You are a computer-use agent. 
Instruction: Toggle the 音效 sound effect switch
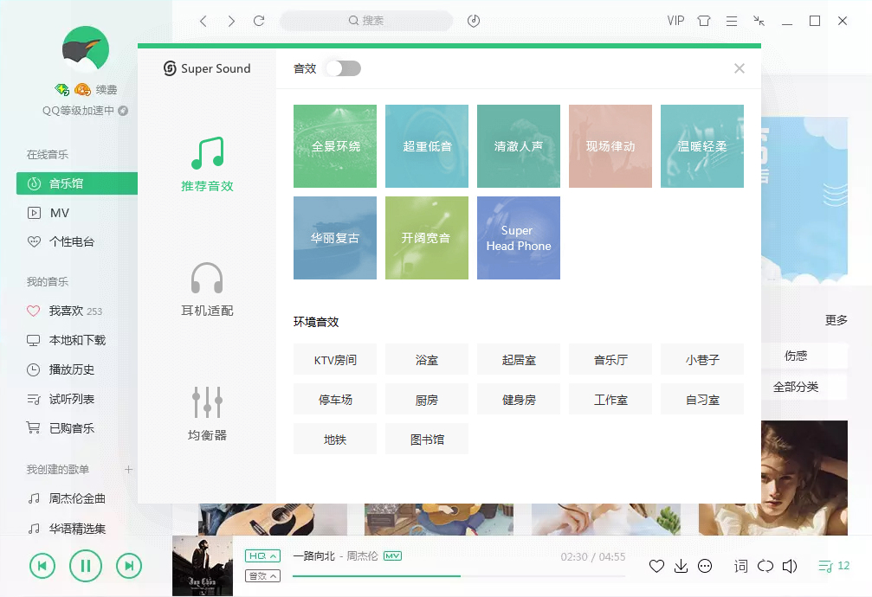(343, 68)
